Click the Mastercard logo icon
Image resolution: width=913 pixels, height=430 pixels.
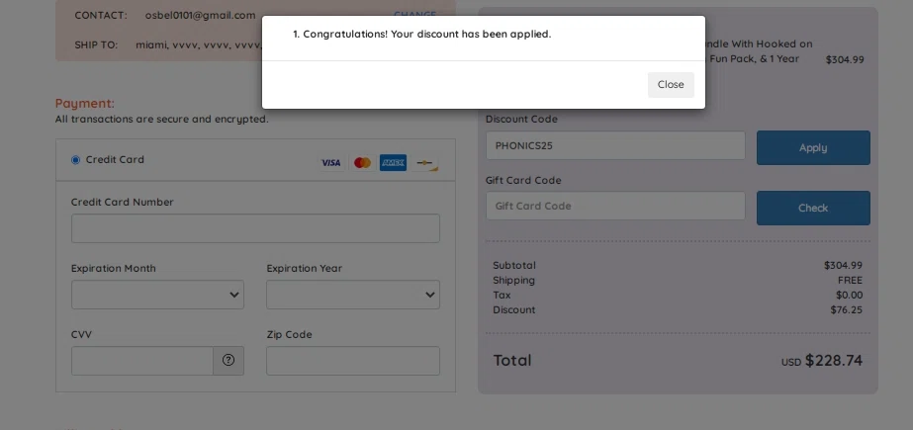(x=362, y=163)
